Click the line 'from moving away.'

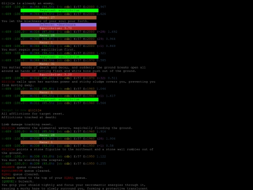18,85
